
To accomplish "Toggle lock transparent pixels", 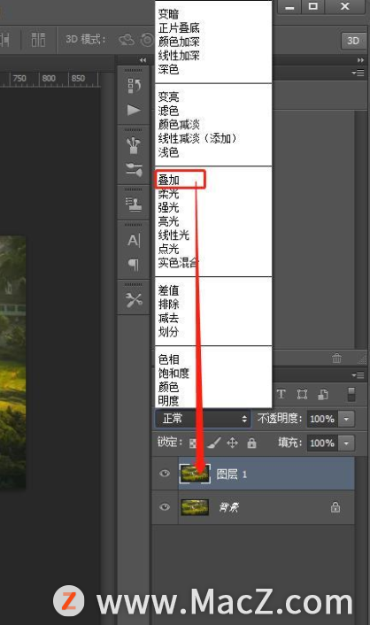I will tap(193, 443).
